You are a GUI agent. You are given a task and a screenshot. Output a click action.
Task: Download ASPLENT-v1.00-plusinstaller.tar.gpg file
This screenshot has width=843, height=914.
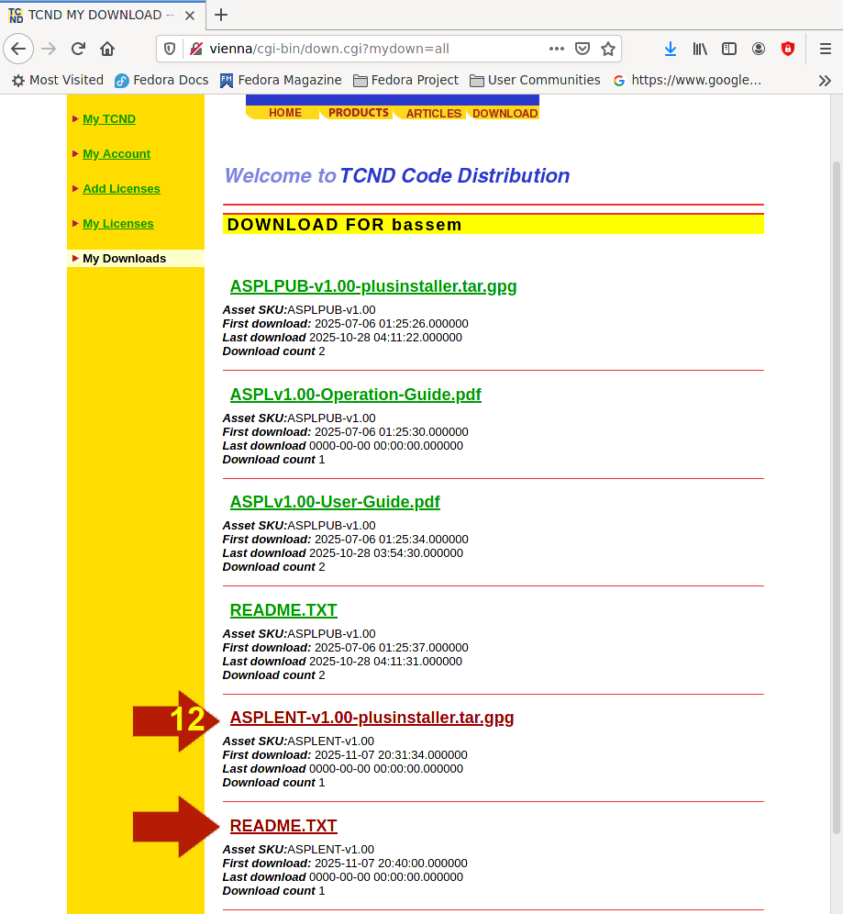click(372, 718)
